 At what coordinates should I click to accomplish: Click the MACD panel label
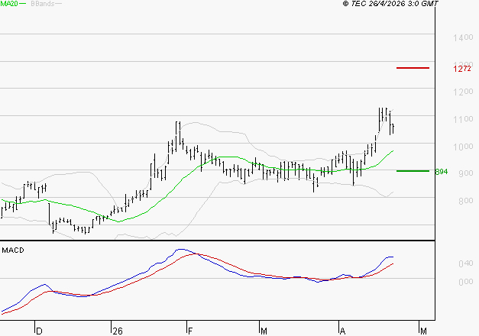click(x=11, y=250)
